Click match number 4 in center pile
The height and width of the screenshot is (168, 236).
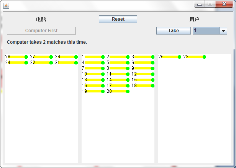point(93,63)
